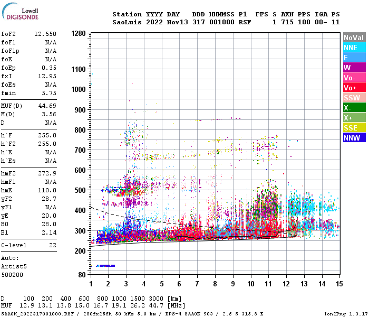369x317 pixels.
Task: Click the C-level value 22
Action: [53, 245]
